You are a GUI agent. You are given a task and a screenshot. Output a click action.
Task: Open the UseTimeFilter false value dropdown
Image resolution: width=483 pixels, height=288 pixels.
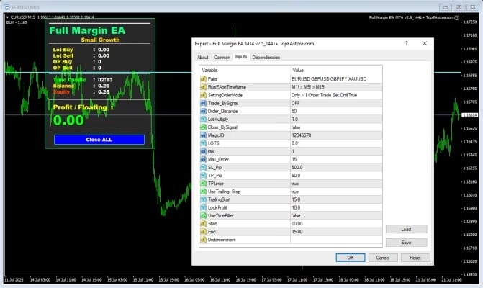point(336,215)
